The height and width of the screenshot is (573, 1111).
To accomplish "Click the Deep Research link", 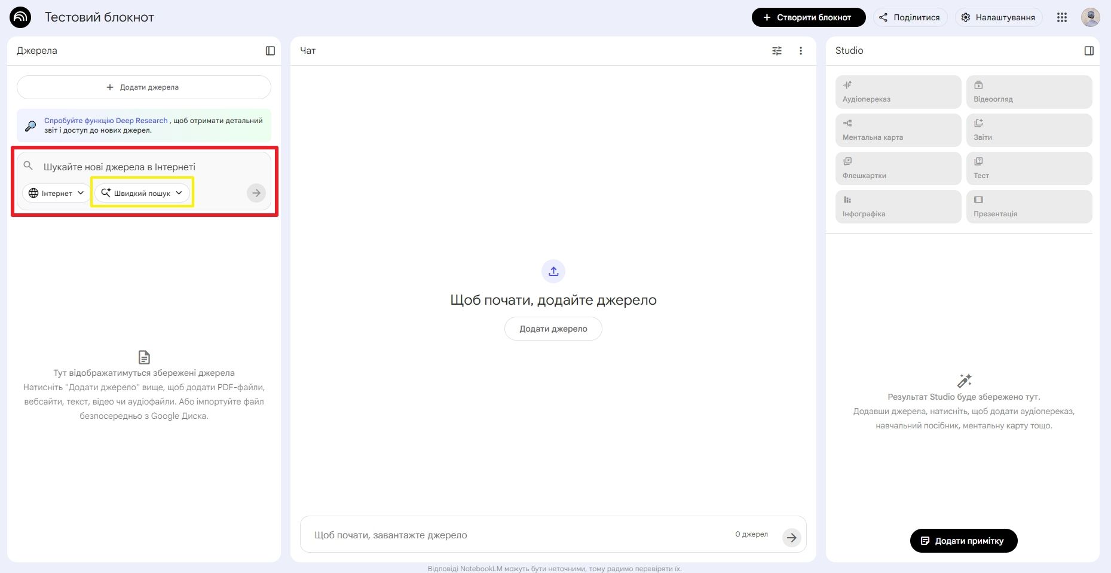I will pos(106,121).
